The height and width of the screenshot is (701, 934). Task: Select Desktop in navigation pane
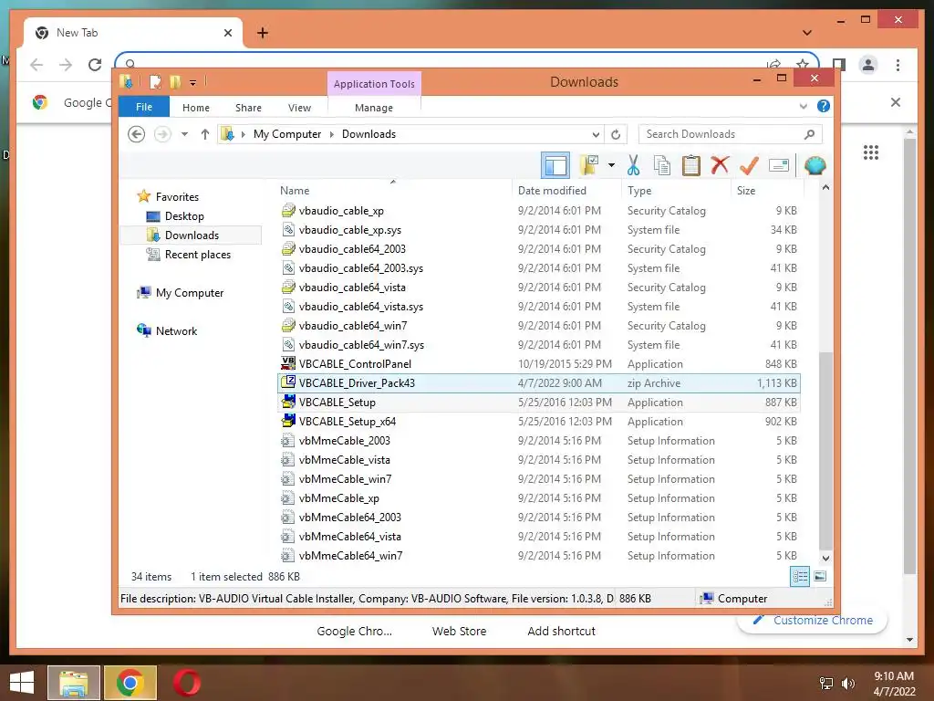pos(184,215)
